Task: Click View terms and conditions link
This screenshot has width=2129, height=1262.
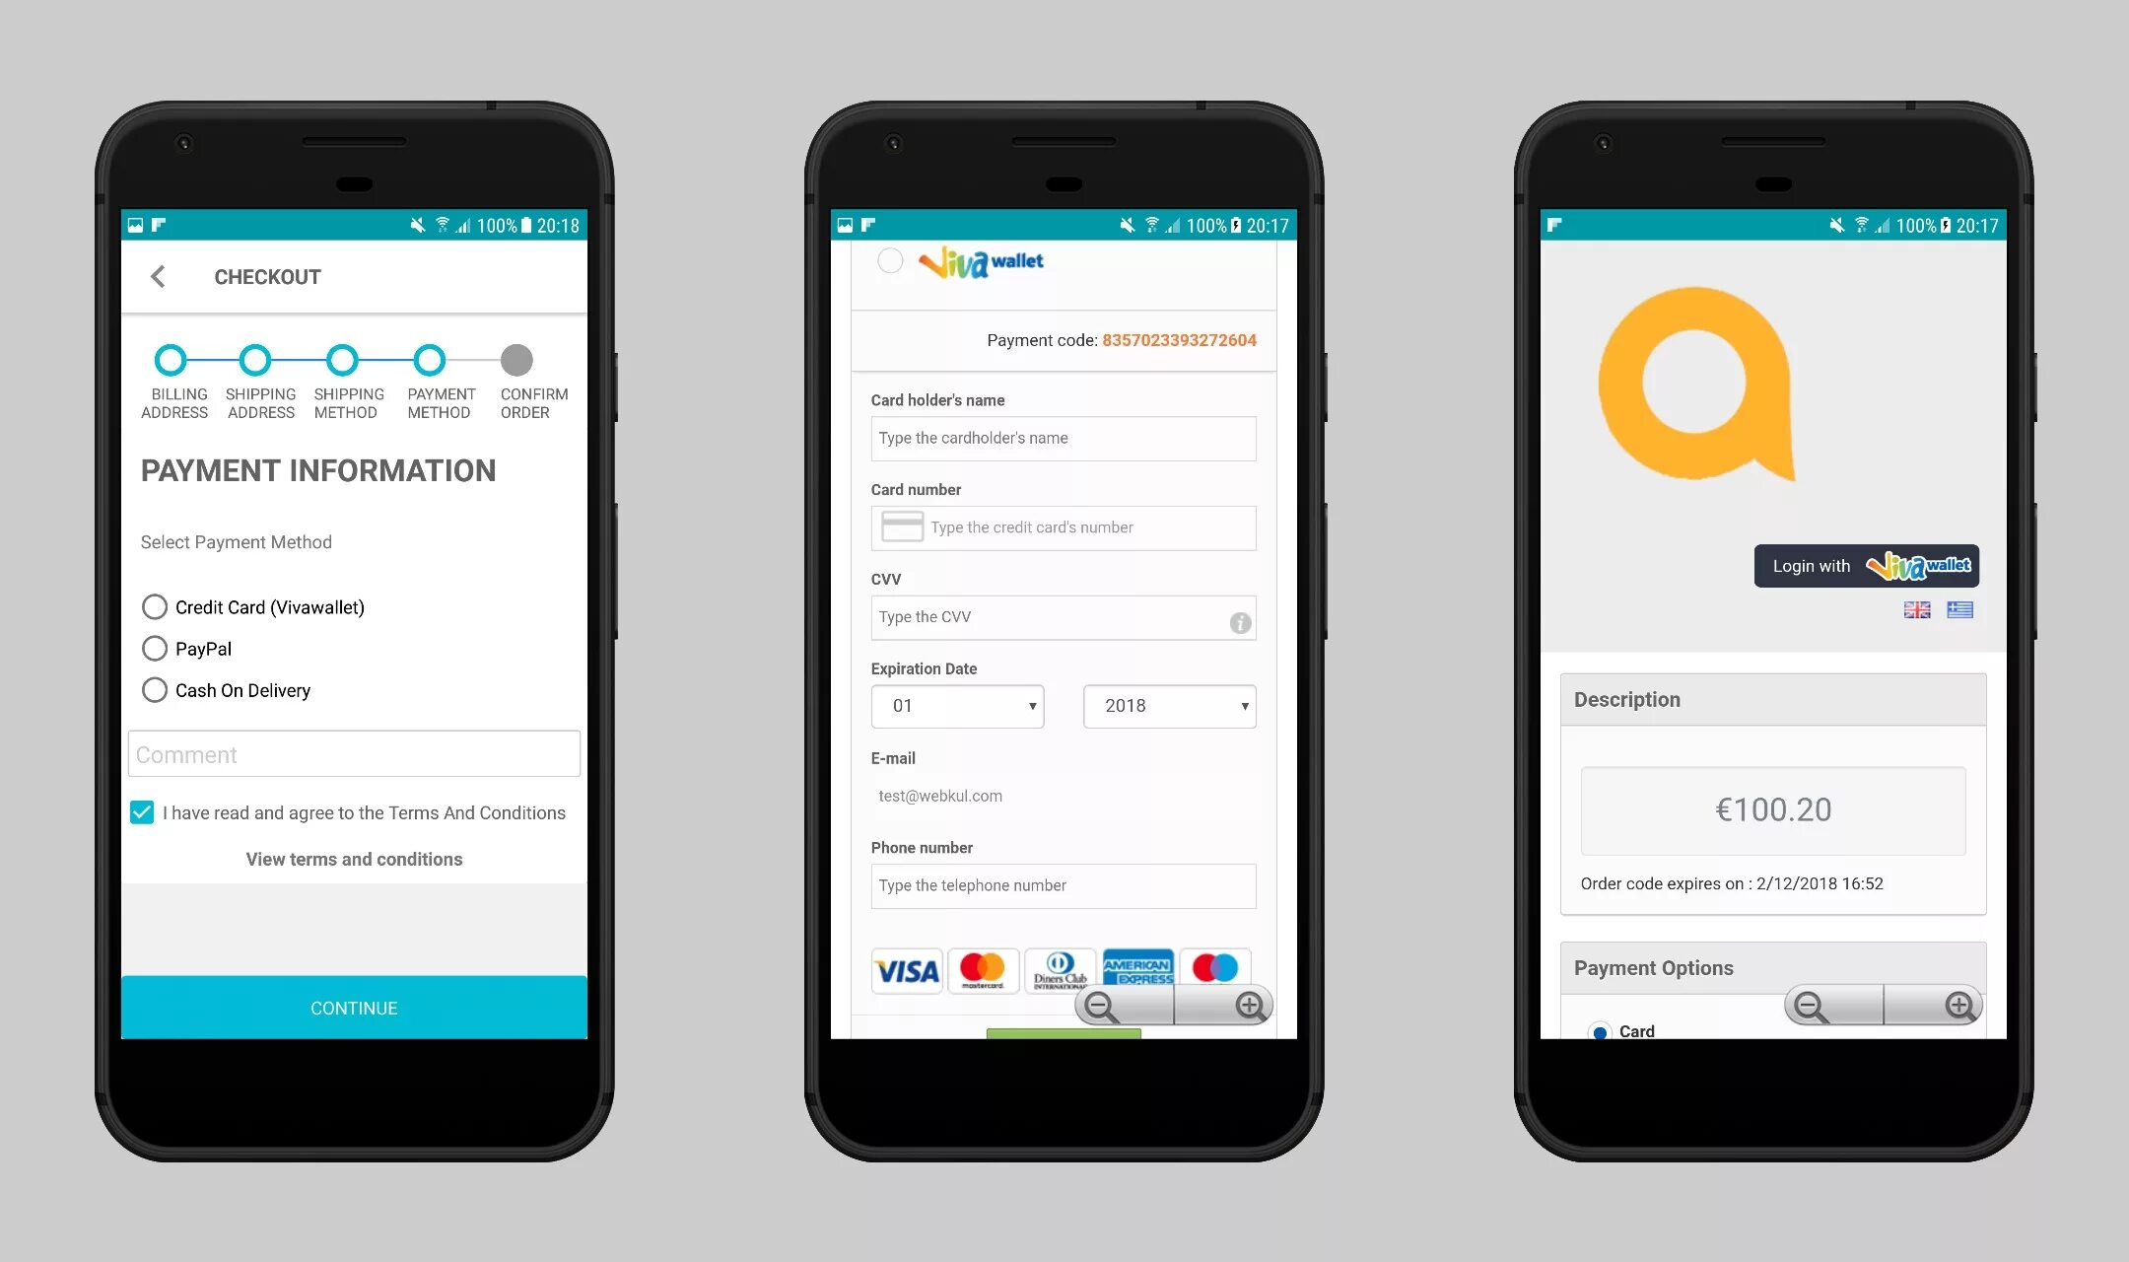Action: click(x=353, y=860)
